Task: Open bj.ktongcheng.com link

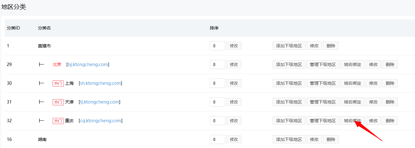Action: pyautogui.click(x=88, y=64)
